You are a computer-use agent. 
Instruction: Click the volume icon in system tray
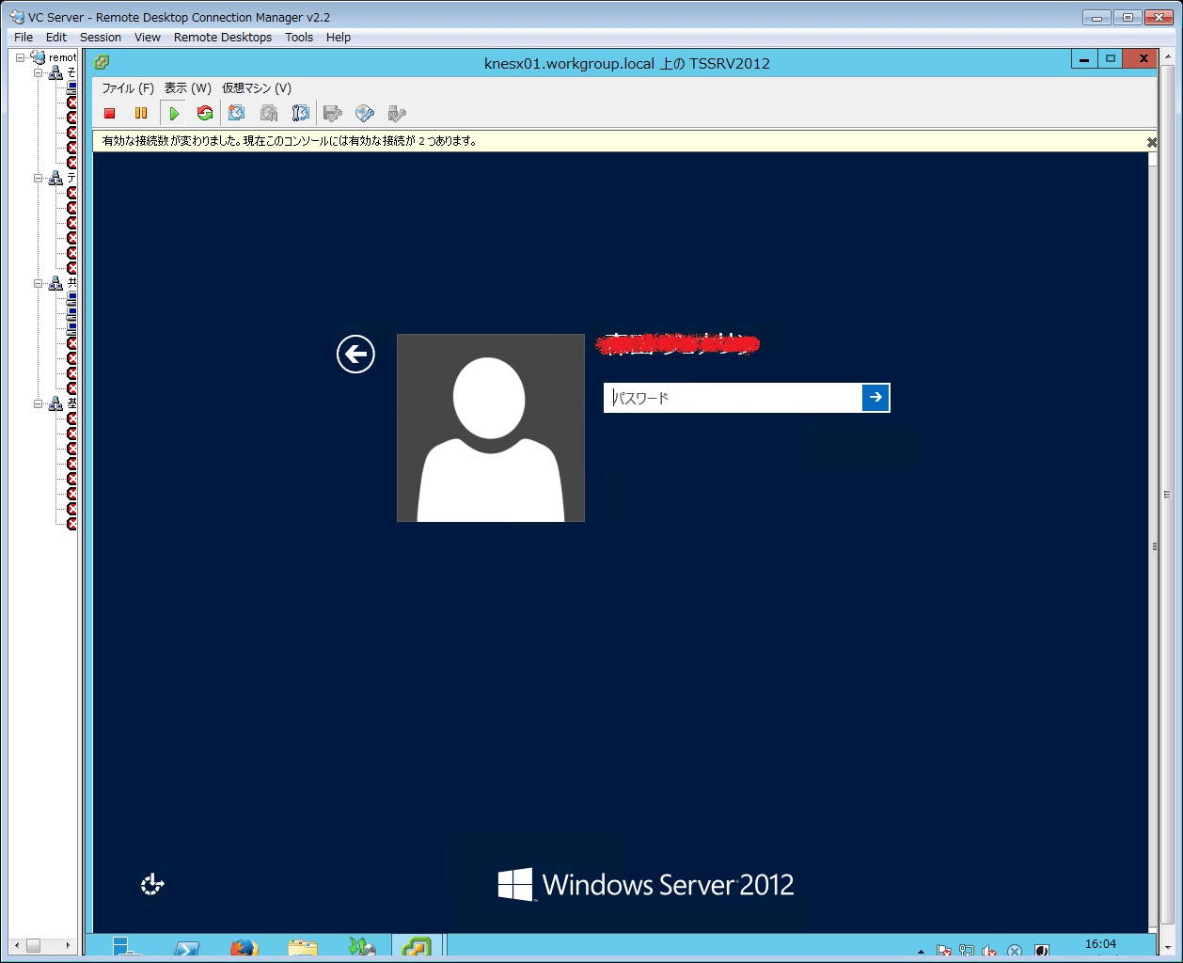pos(989,951)
